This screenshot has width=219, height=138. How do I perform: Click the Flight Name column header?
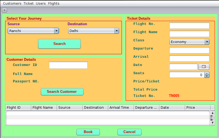click(x=44, y=108)
